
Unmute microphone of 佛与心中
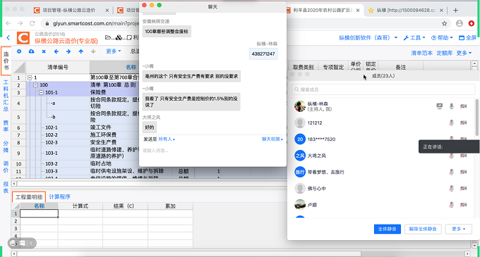pos(451,188)
